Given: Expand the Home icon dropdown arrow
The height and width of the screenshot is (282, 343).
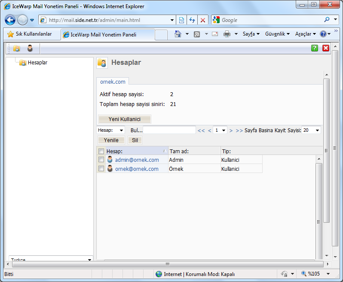Looking at the screenshot, I should coord(187,34).
